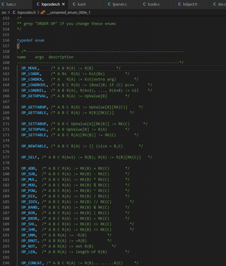Click the OP_BAND identifier

coord(29,207)
